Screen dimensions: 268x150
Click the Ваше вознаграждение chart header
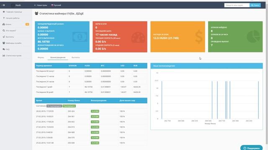206,66
